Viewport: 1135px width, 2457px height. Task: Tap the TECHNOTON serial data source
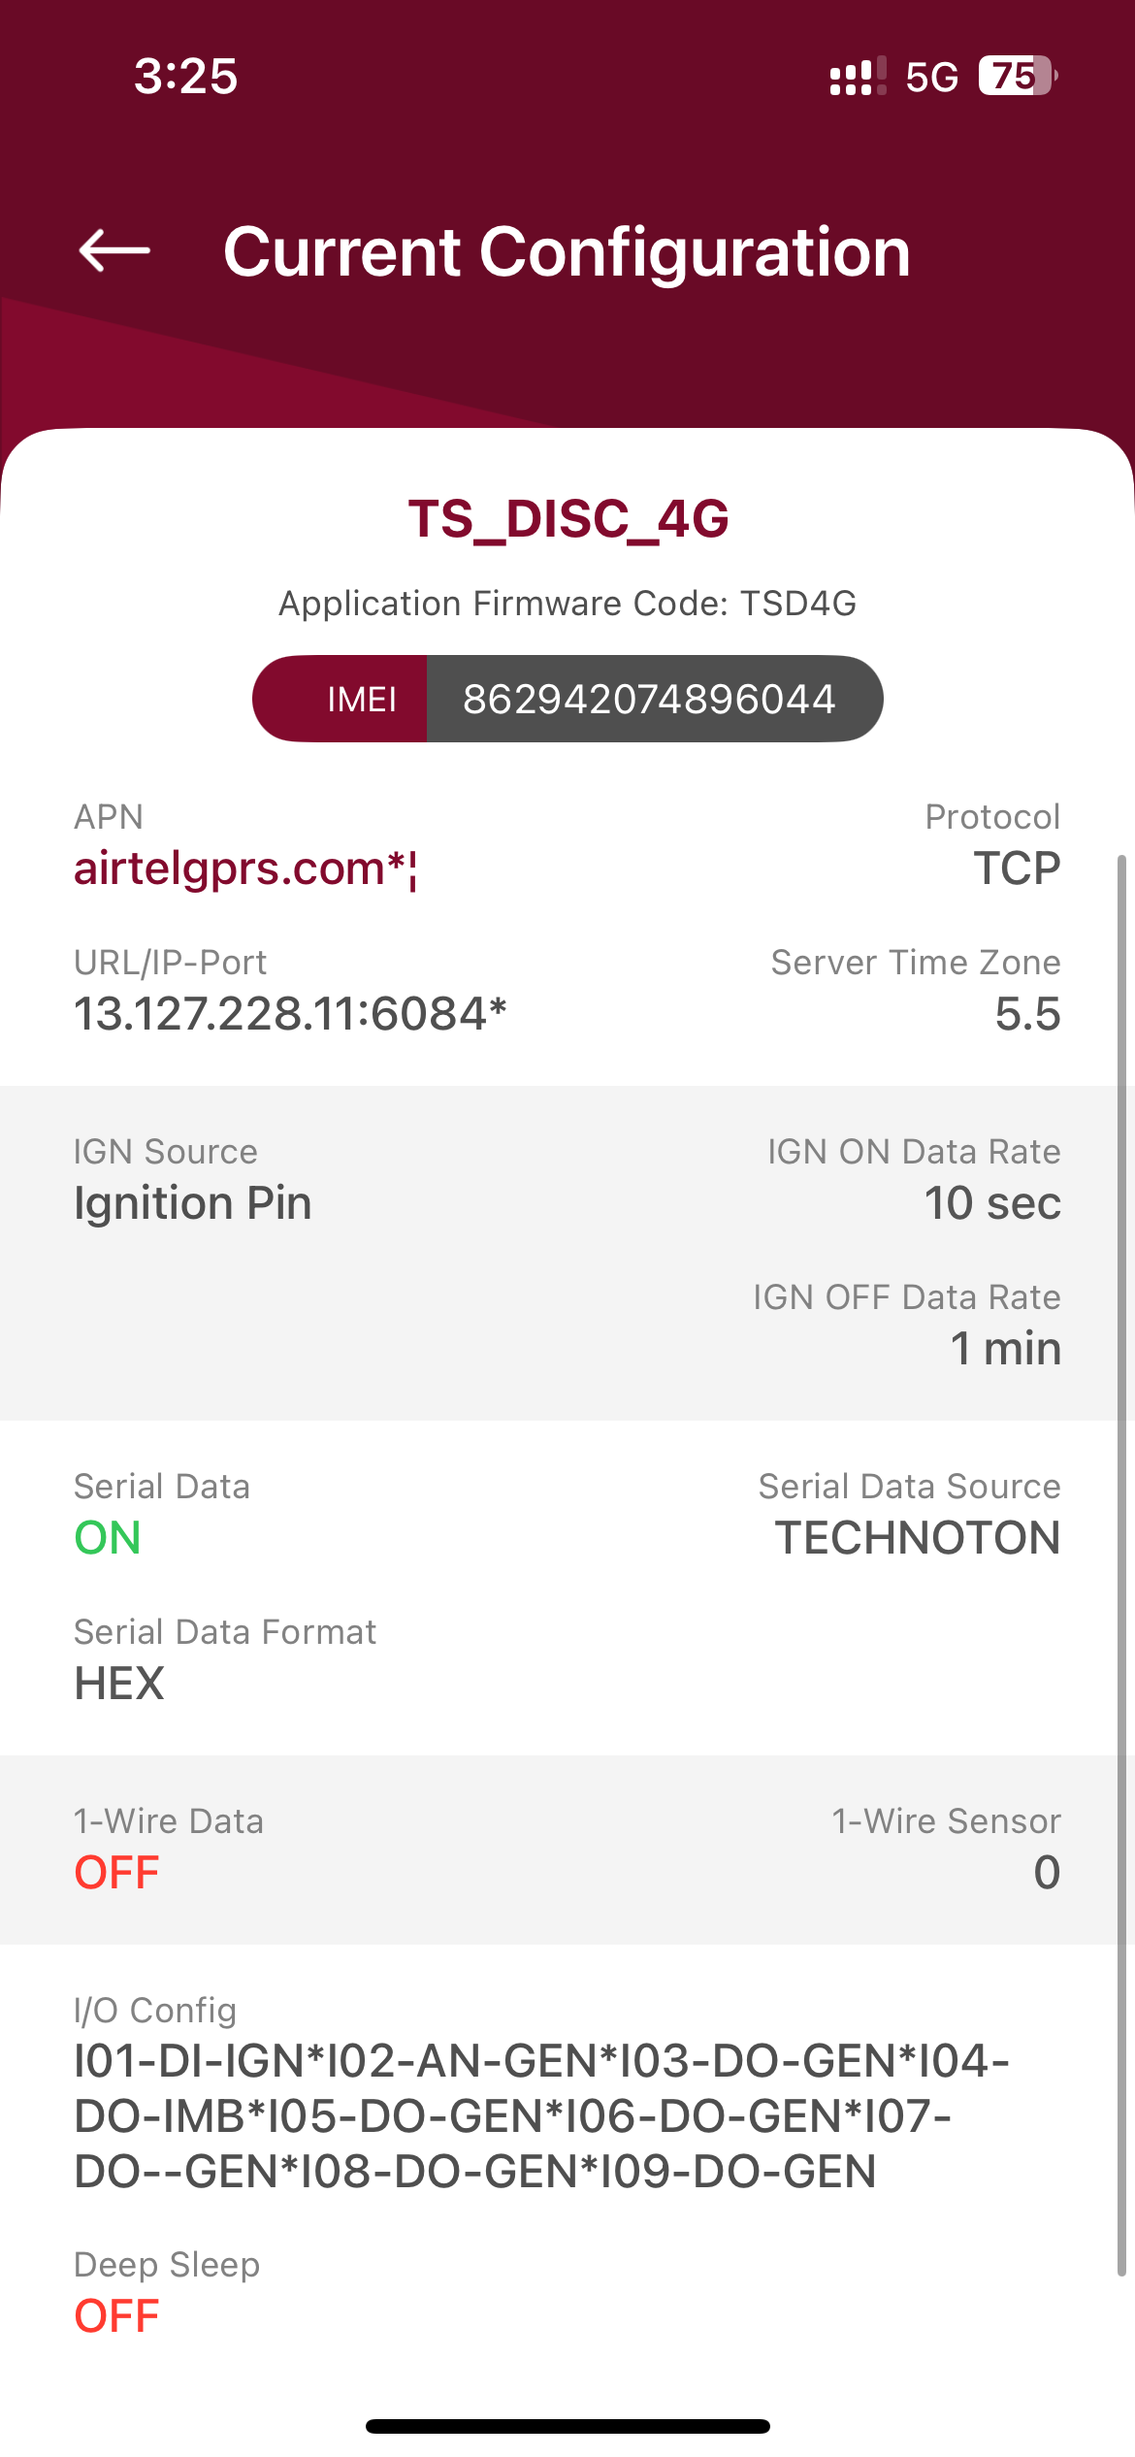coord(917,1538)
